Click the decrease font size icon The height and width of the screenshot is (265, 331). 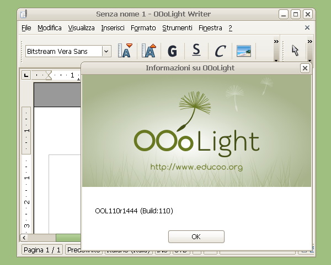[125, 51]
